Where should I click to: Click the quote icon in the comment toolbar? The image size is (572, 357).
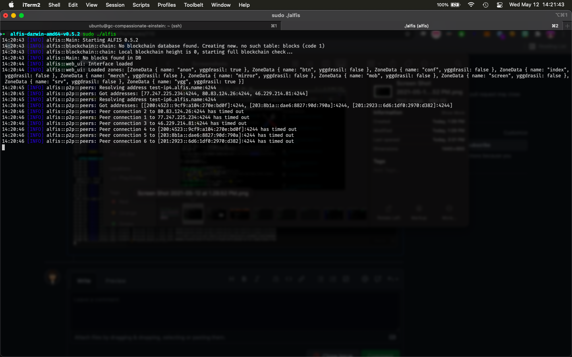(x=276, y=279)
